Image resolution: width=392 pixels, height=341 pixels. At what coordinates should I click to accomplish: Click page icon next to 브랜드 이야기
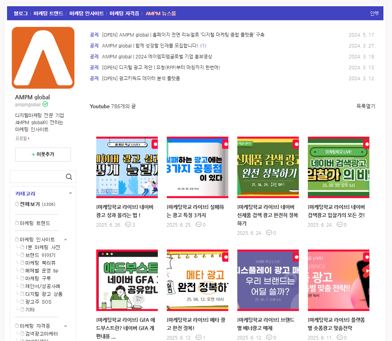22,255
